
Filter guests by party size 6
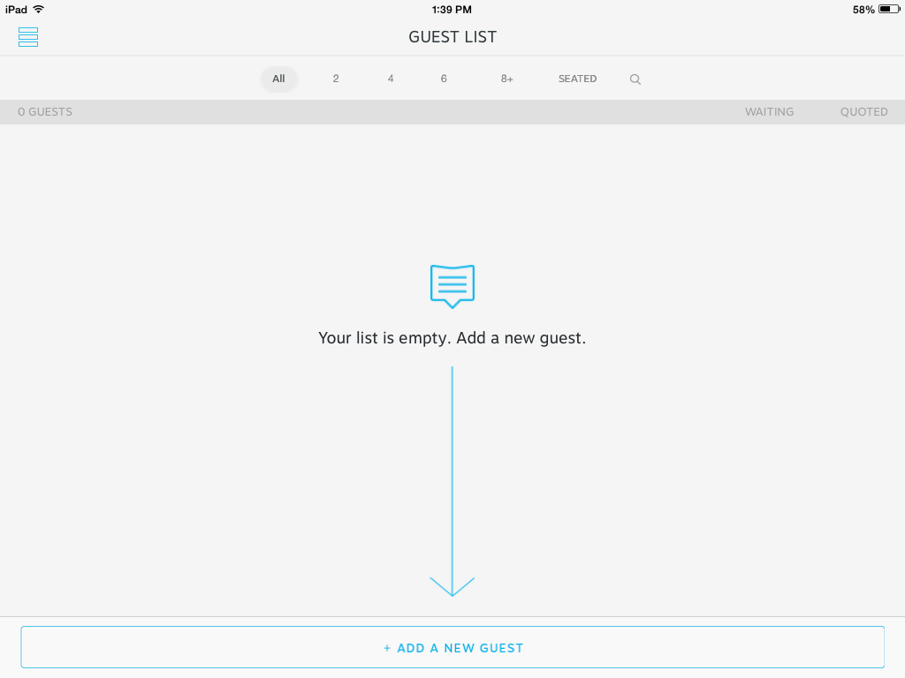[x=444, y=79]
